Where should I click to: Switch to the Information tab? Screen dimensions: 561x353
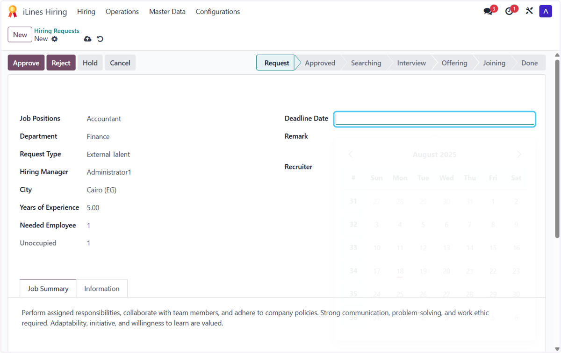(x=102, y=289)
